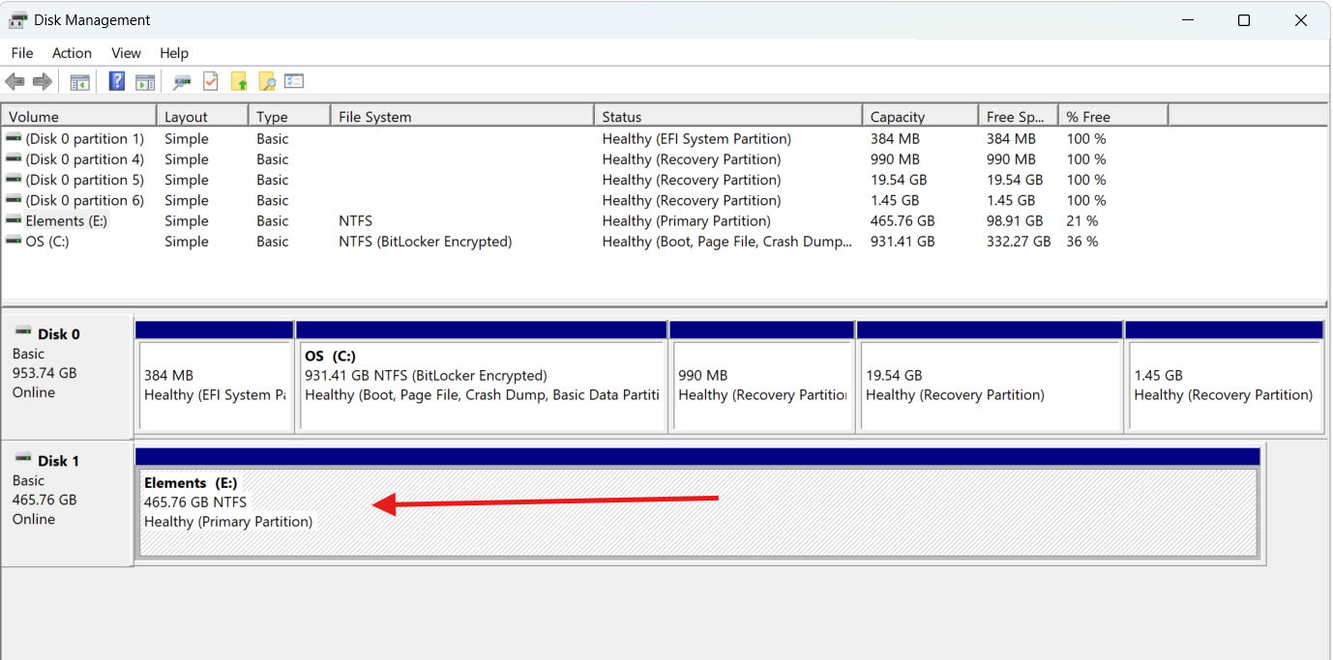Click drive icon of Disk 0 partition 4 row
This screenshot has width=1333, height=660.
(14, 158)
